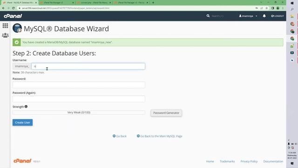This screenshot has width=298, height=168.
Task: Click the 'Step 2: Create Database Users' heading
Action: click(x=54, y=53)
